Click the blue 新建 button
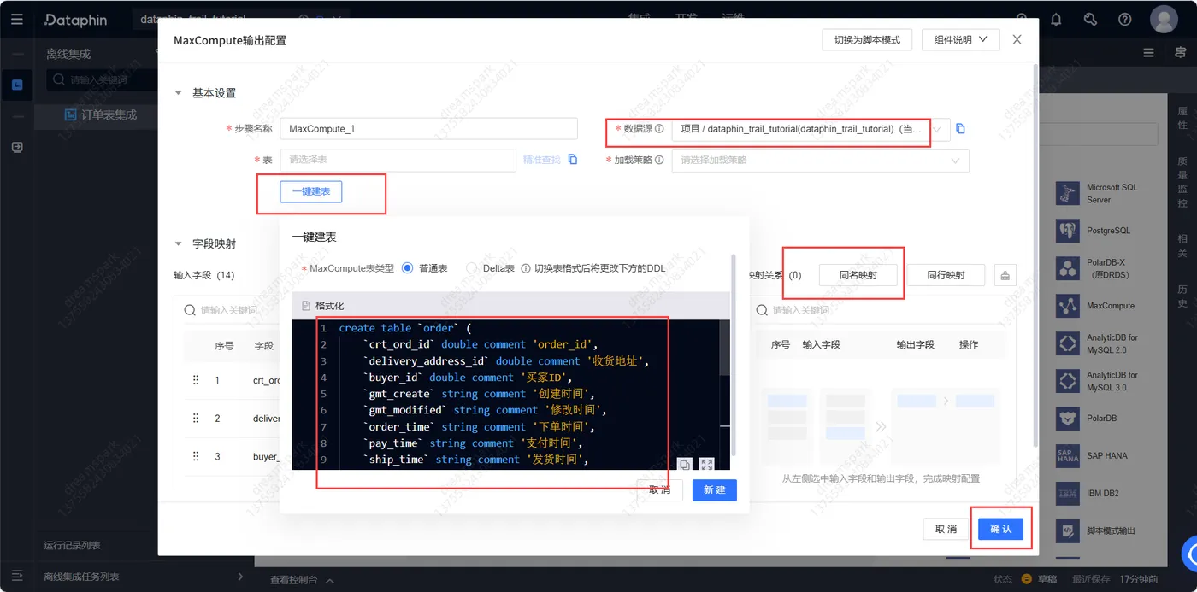The width and height of the screenshot is (1197, 592). click(x=715, y=489)
